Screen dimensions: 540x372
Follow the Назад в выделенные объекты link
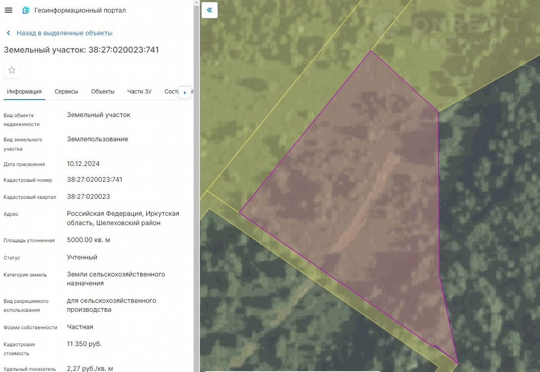click(x=65, y=33)
